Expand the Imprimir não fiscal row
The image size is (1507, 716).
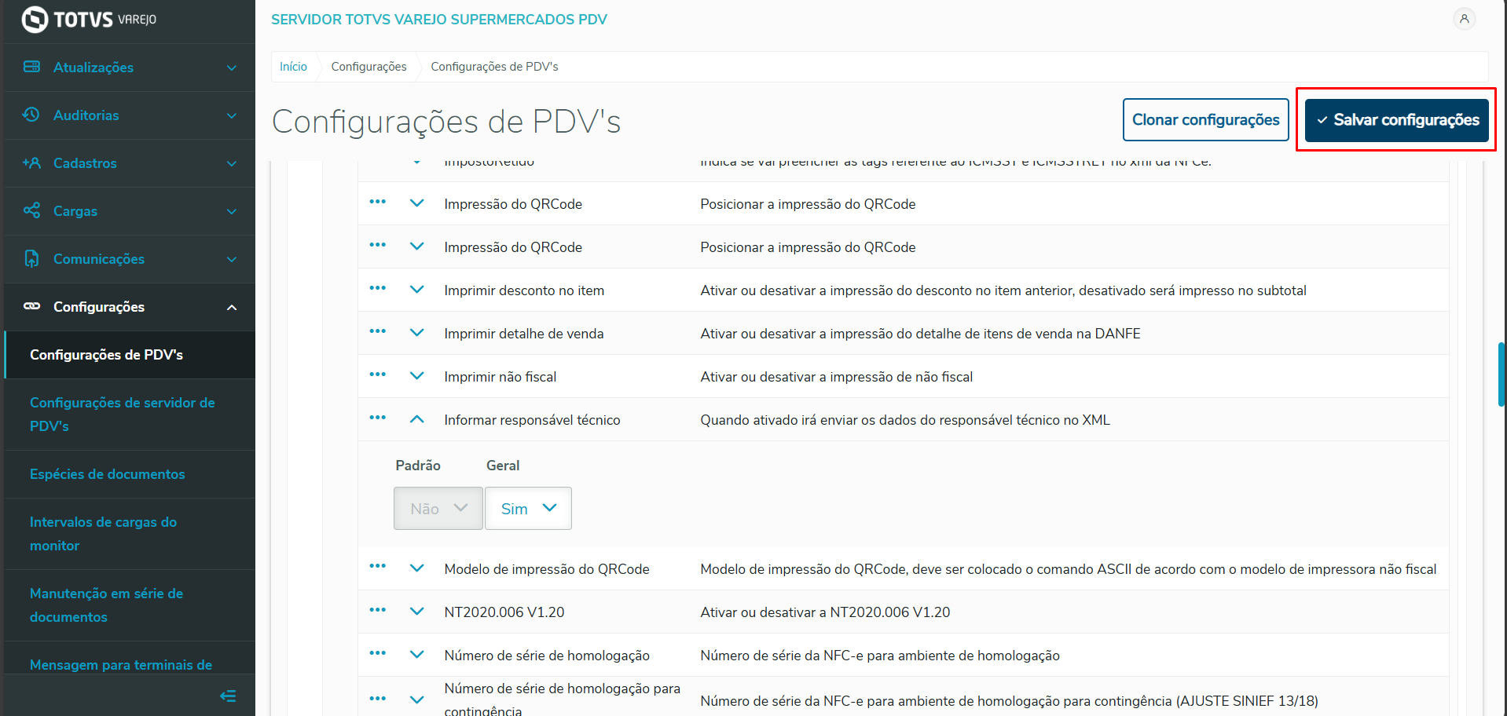click(x=417, y=376)
